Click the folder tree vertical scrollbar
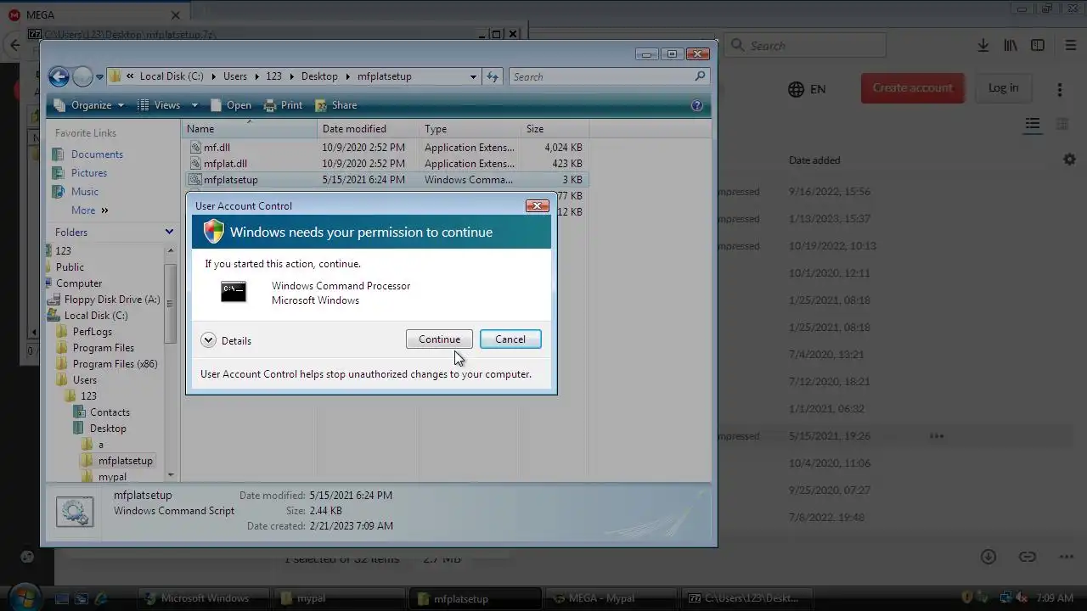Viewport: 1087px width, 611px height. (171, 362)
